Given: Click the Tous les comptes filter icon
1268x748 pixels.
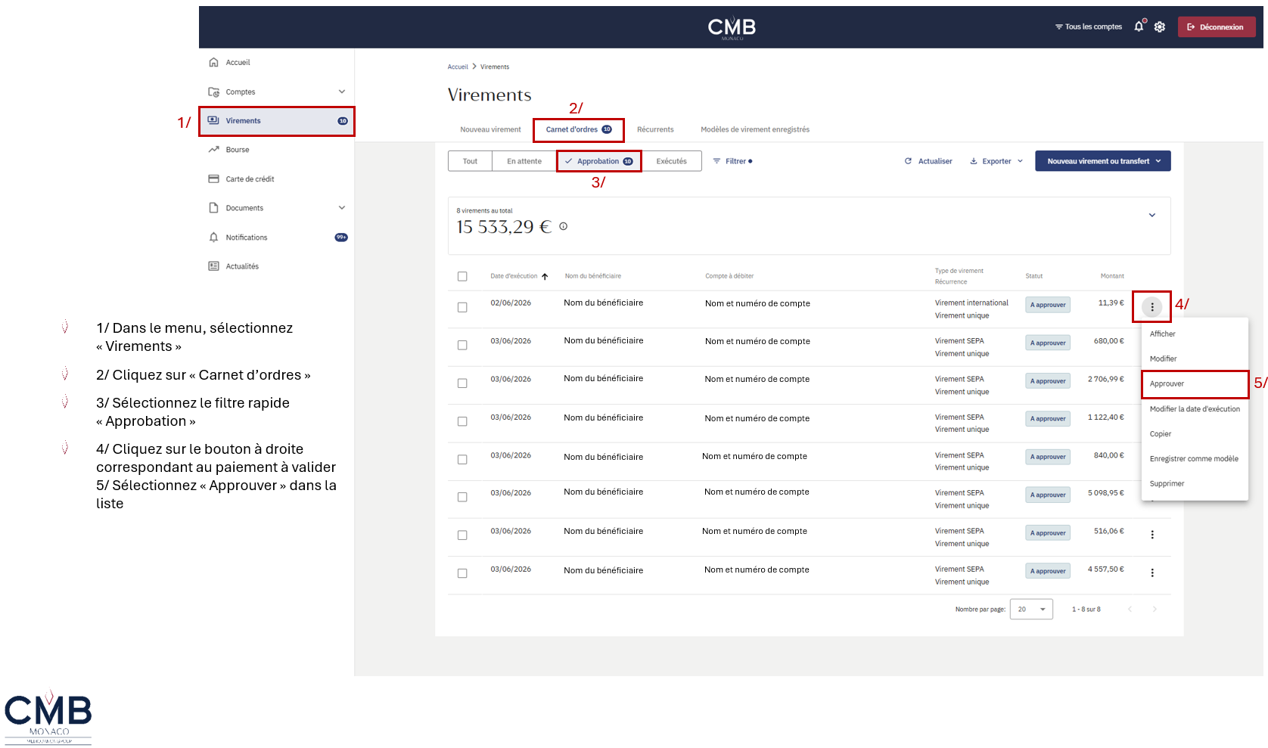Looking at the screenshot, I should (x=1059, y=27).
